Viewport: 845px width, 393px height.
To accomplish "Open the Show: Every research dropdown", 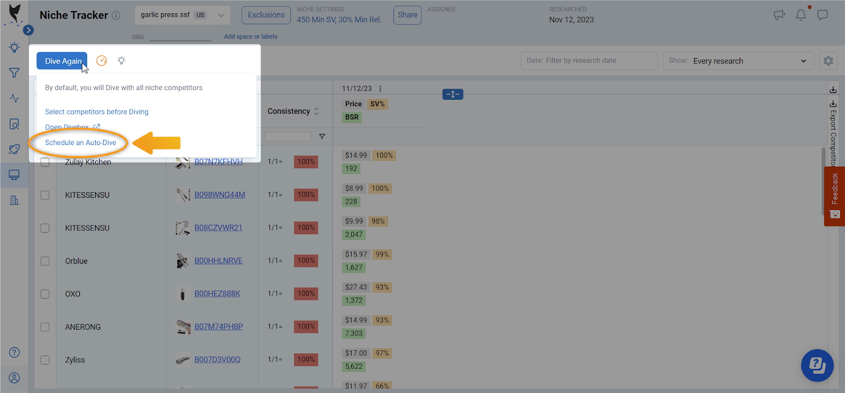I will click(x=738, y=61).
